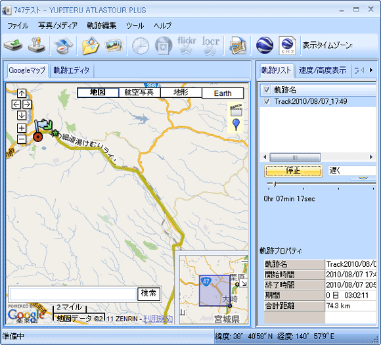381x345 pixels.
Task: Click the locr upload icon
Action: [210, 45]
